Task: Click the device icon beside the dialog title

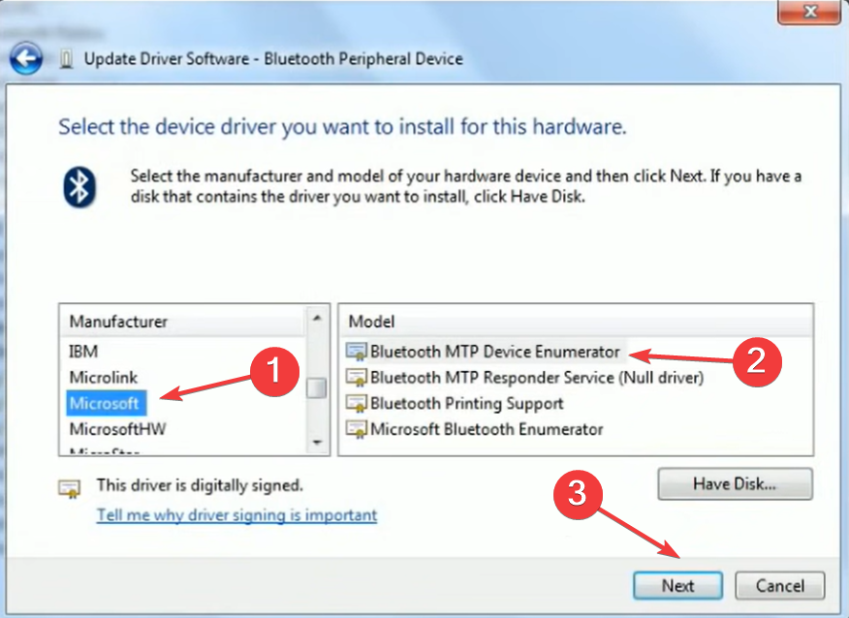Action: 66,58
